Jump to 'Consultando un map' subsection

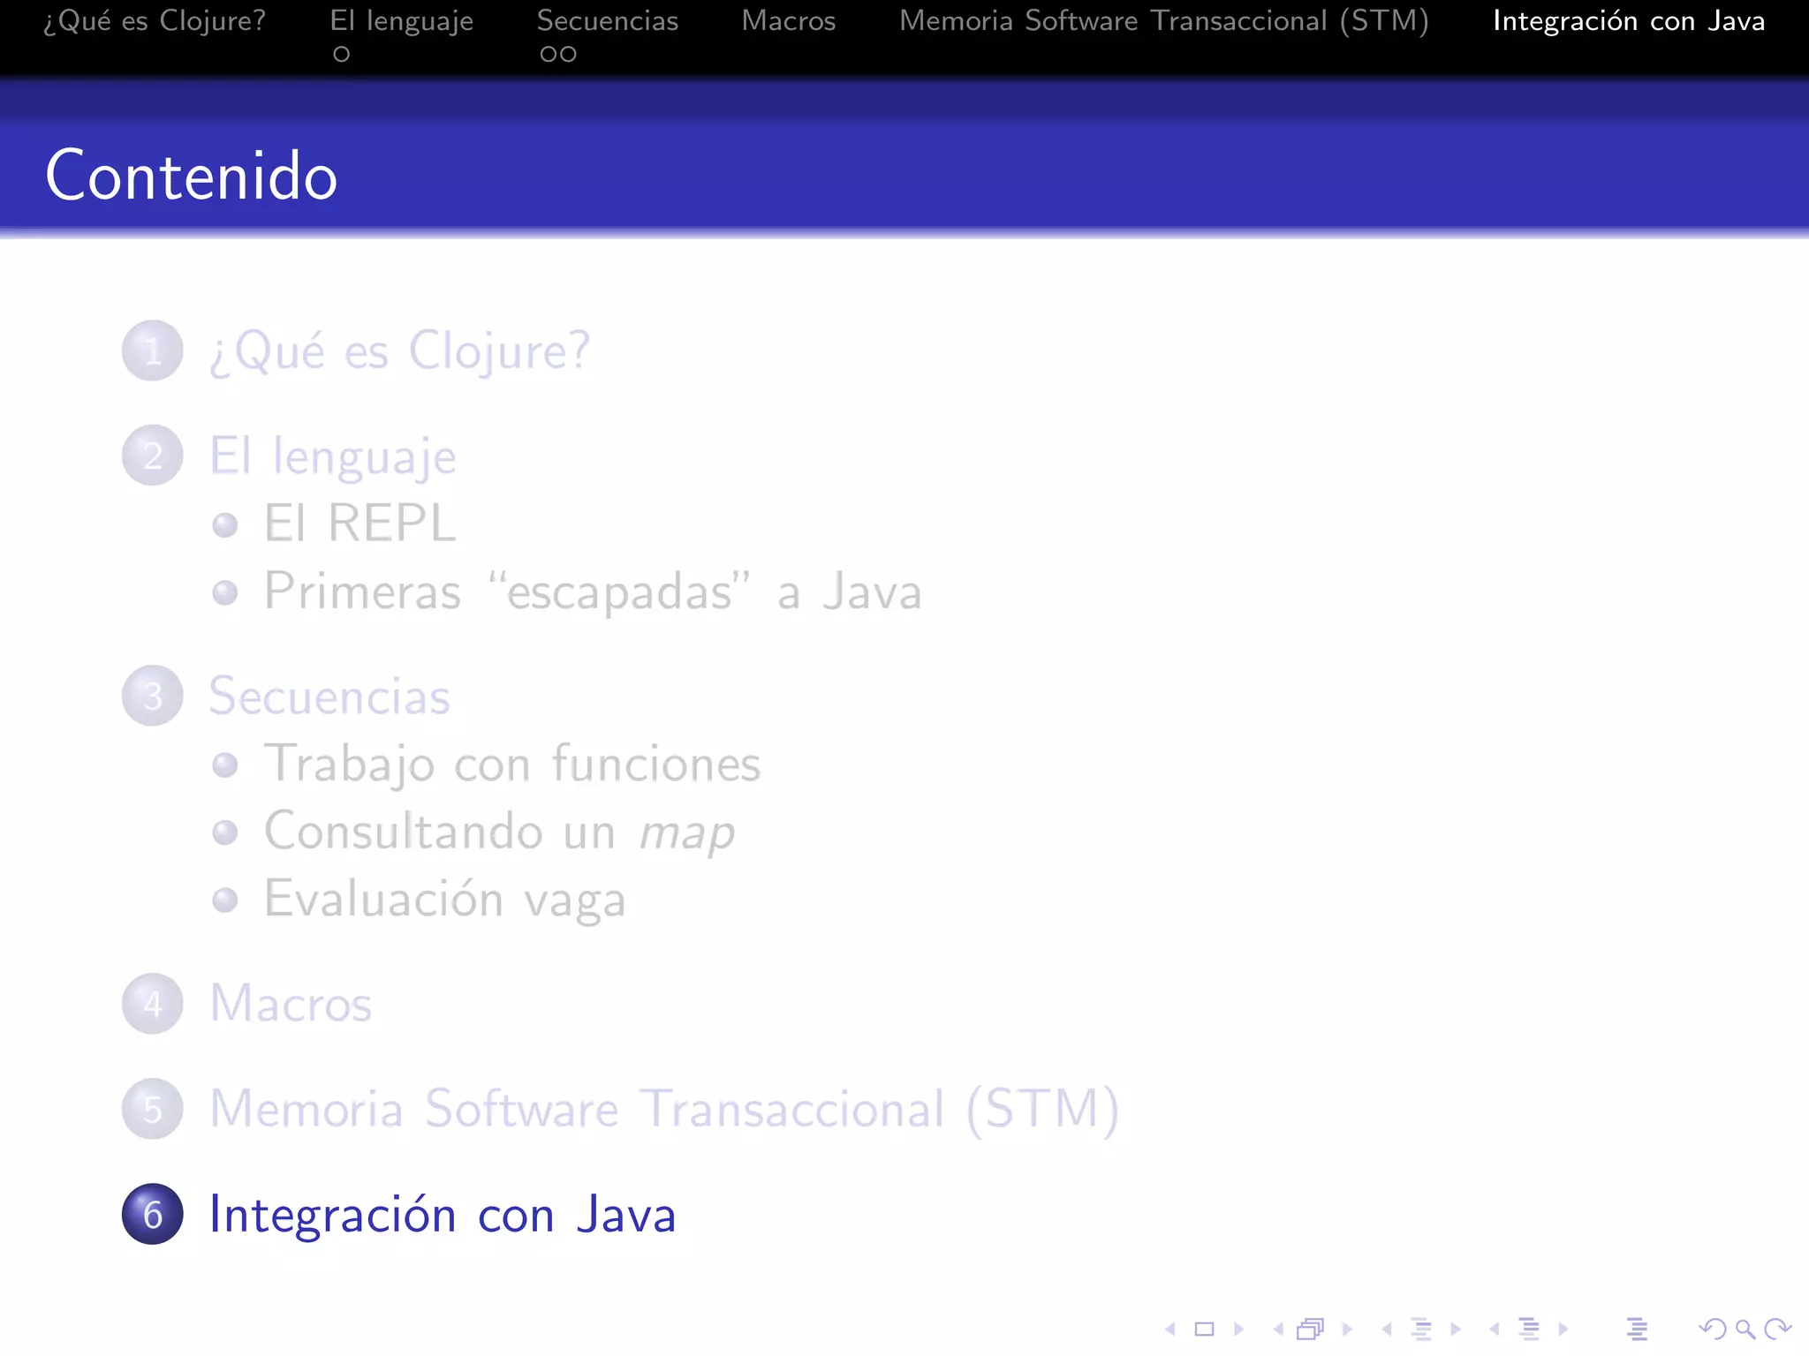point(500,832)
